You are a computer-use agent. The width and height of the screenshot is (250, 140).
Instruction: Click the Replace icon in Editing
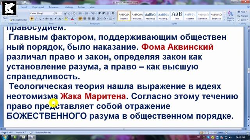(x=243, y=16)
